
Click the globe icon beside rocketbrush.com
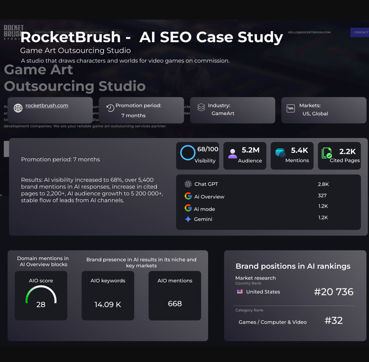[x=18, y=108]
